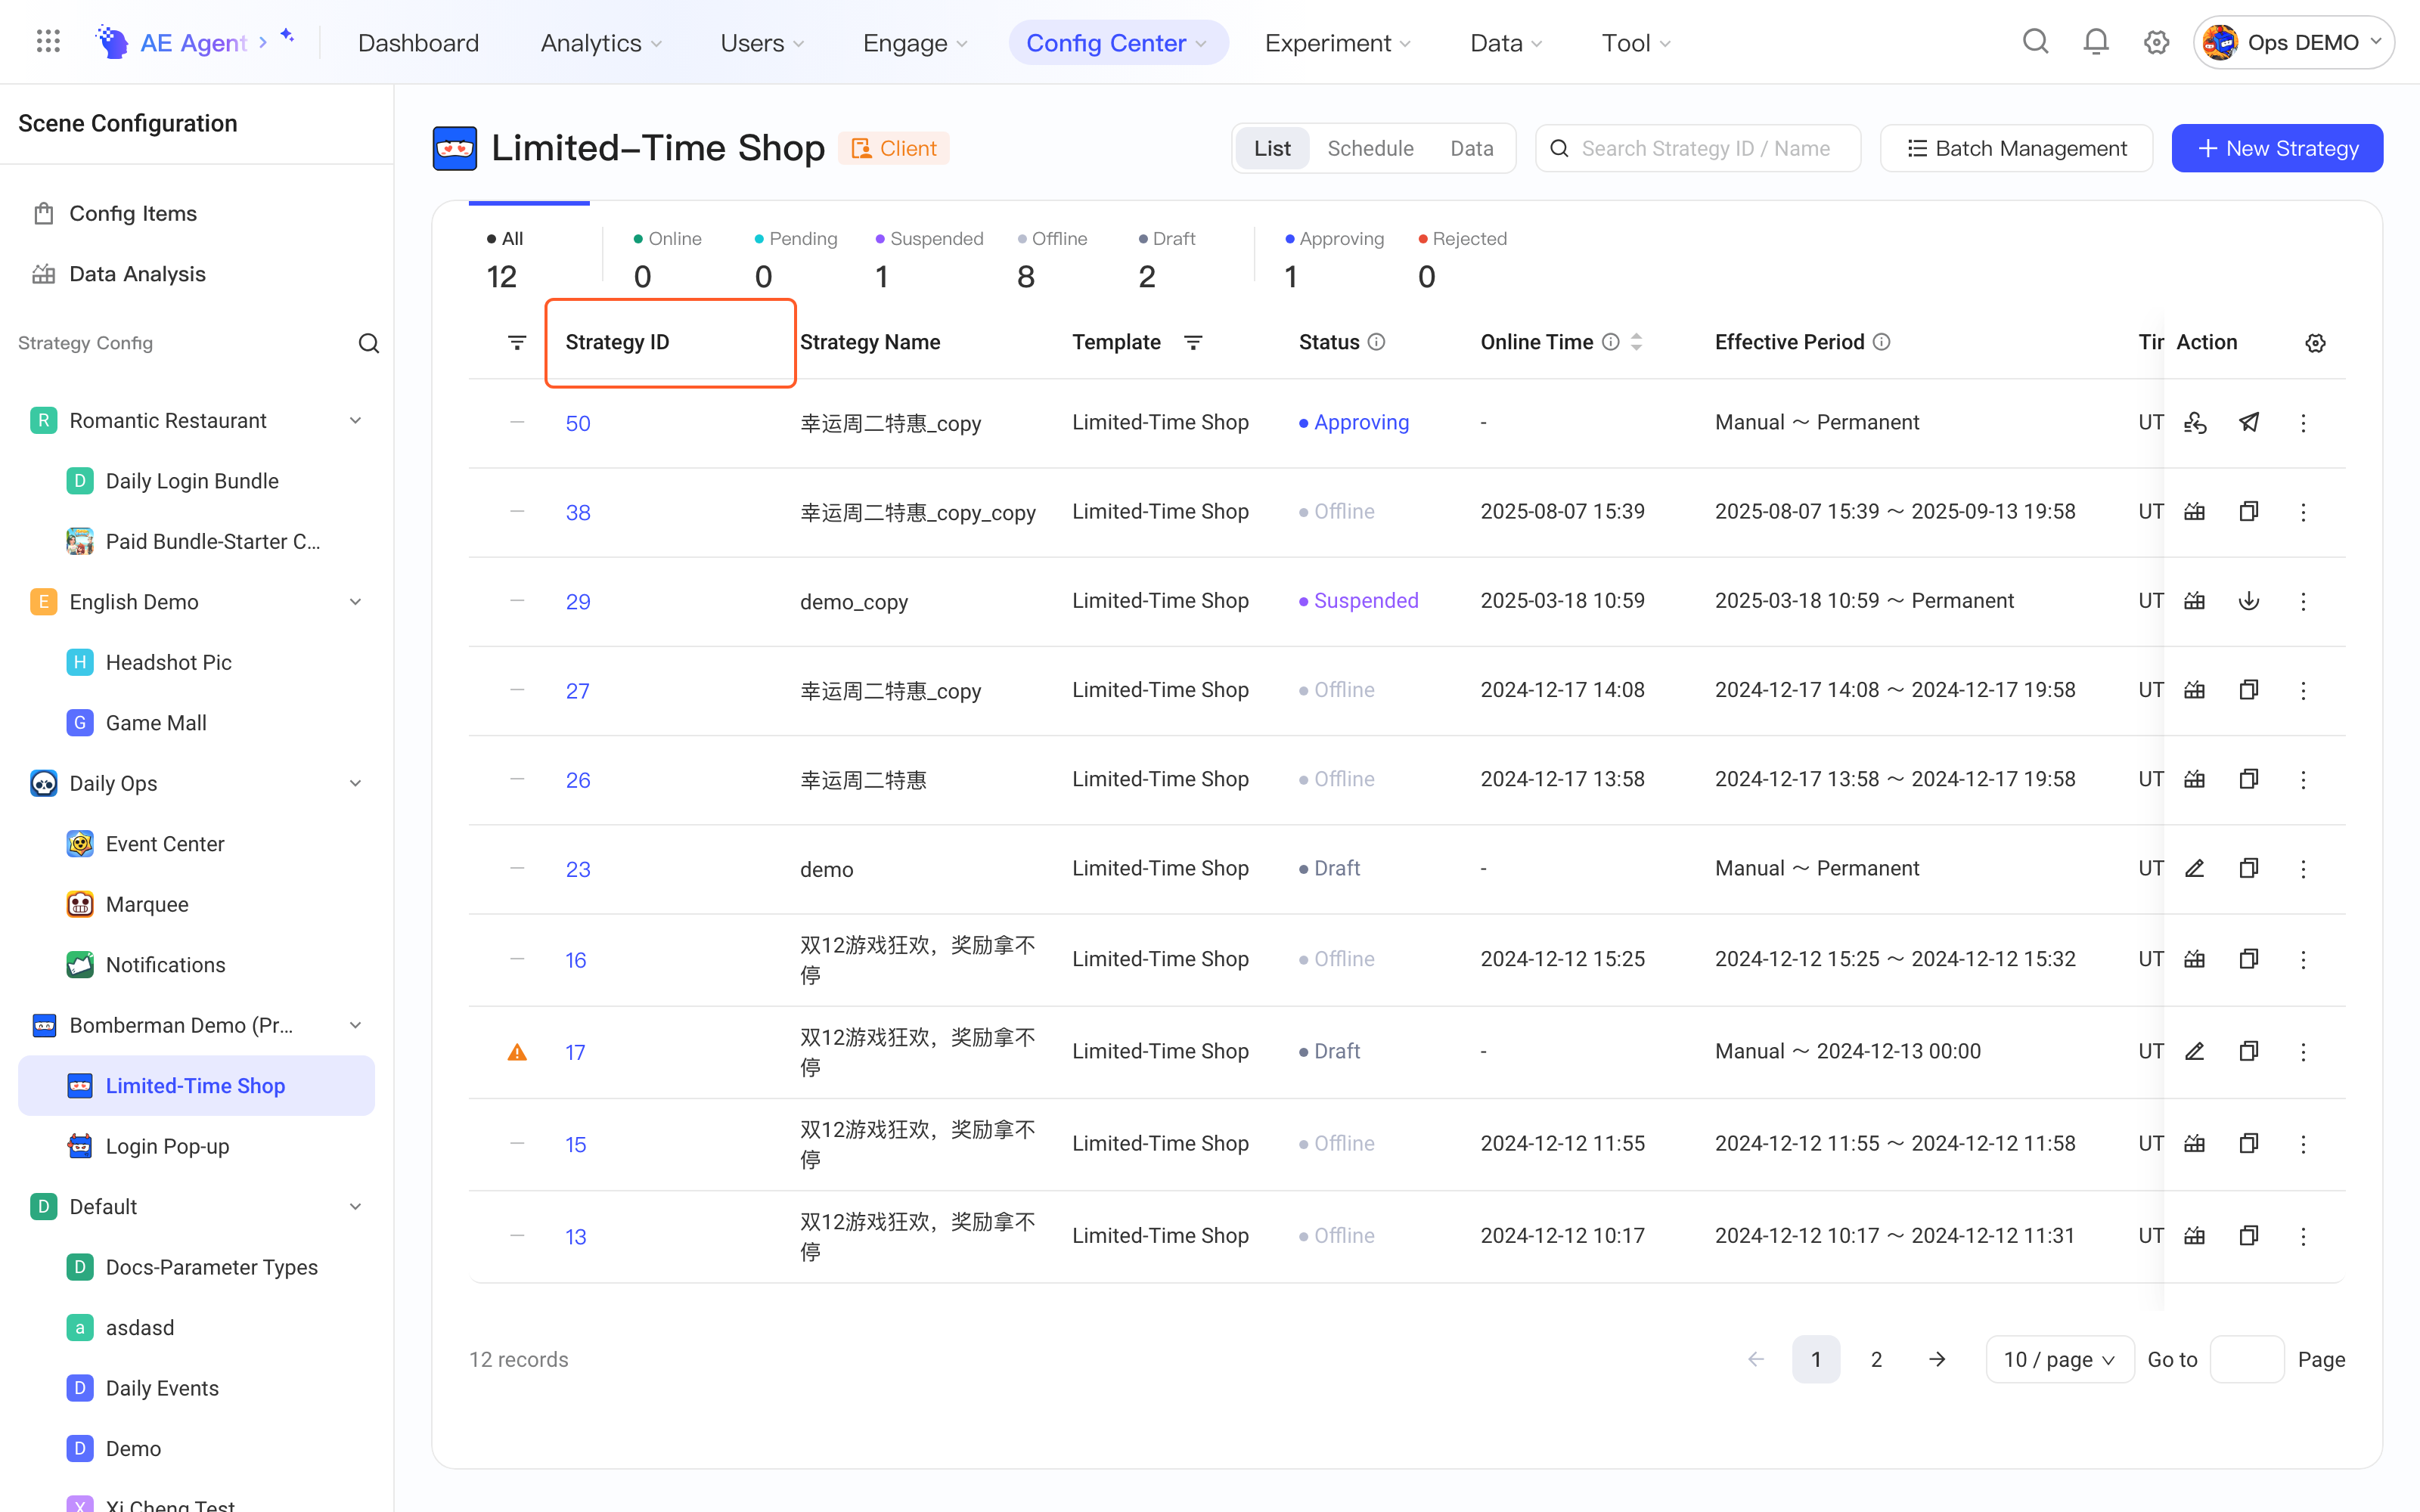Click the Strategy Config search icon
Image resolution: width=2420 pixels, height=1512 pixels.
coord(369,343)
